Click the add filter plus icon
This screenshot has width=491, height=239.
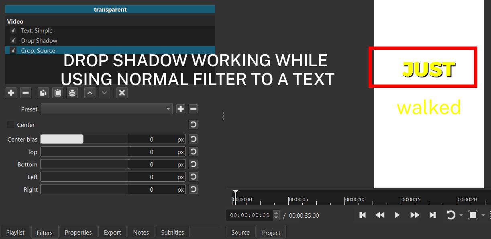pyautogui.click(x=11, y=93)
